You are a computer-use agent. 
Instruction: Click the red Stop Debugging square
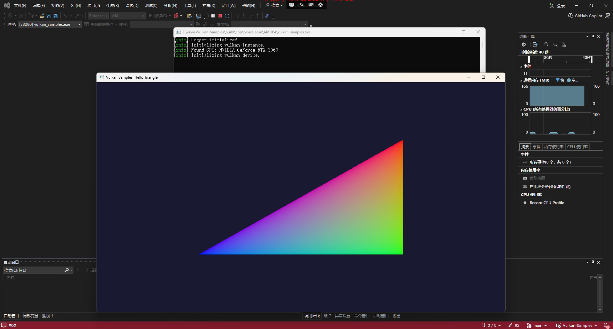tap(220, 16)
